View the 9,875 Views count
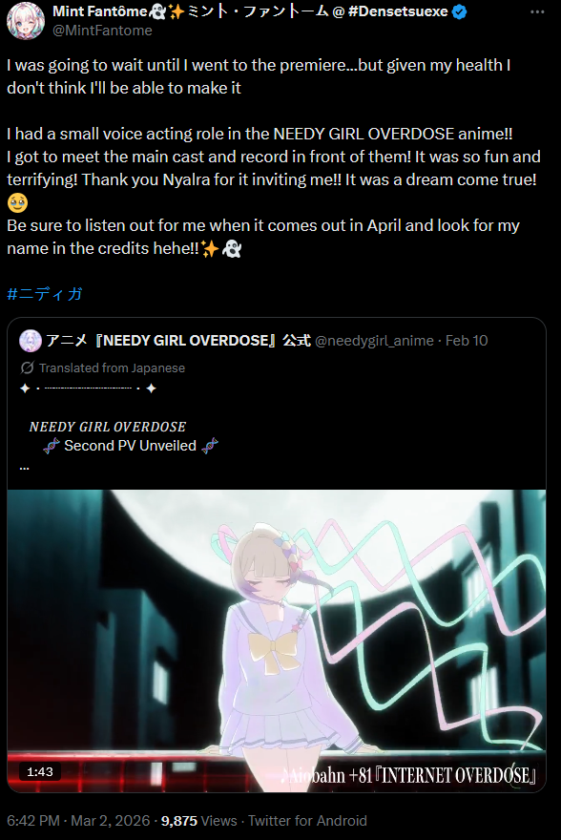Image resolution: width=561 pixels, height=840 pixels. click(199, 821)
